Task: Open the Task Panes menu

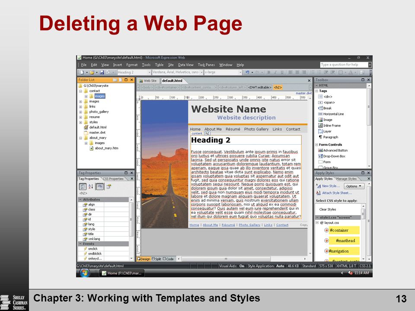Action: click(x=206, y=65)
